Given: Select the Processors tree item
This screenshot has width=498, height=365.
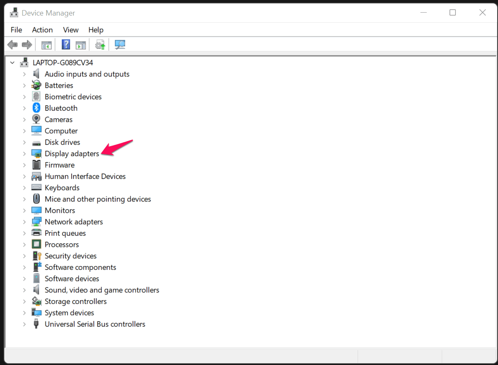Looking at the screenshot, I should coord(62,245).
